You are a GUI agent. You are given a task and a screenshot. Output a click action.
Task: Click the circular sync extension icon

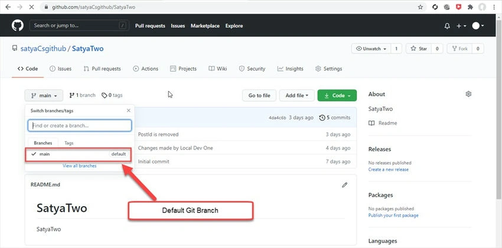click(435, 7)
